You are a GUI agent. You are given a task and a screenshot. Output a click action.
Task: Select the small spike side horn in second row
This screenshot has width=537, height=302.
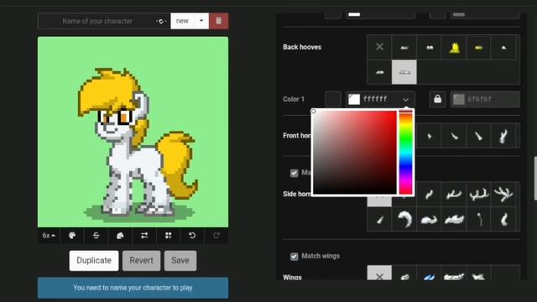[379, 220]
